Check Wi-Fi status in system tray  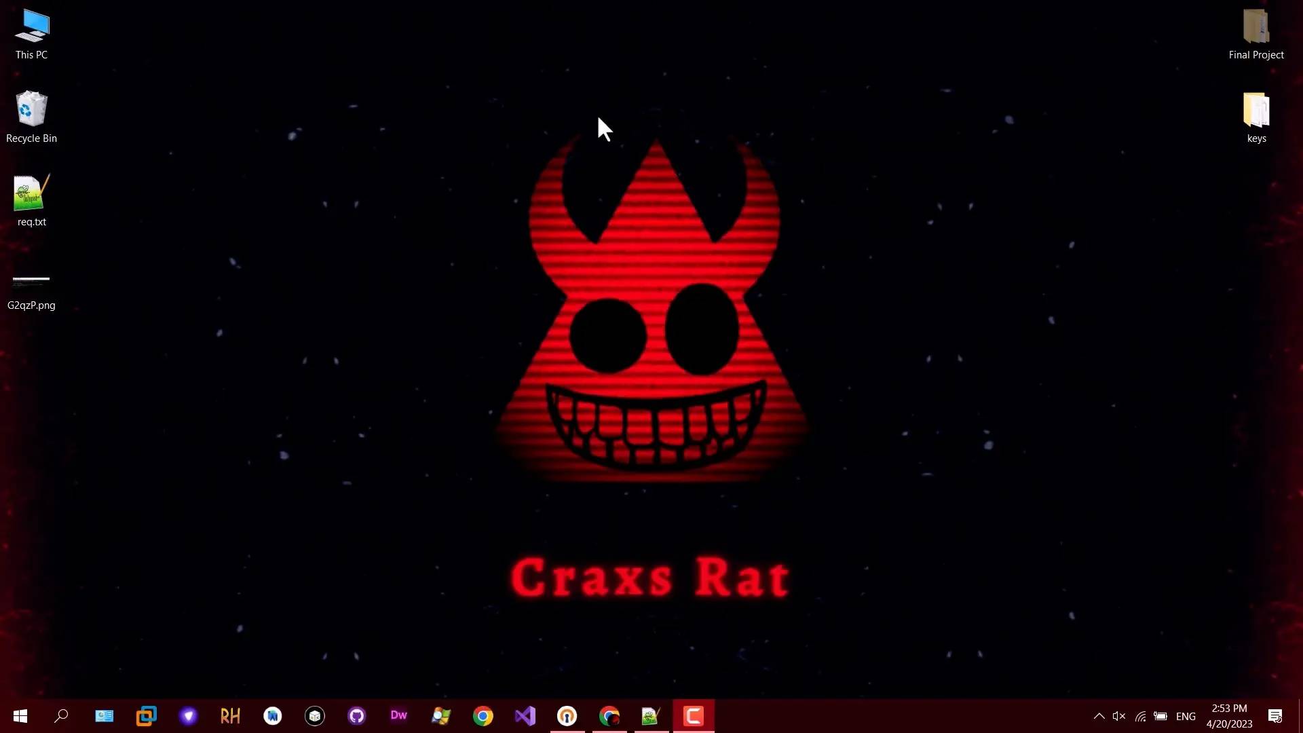click(x=1140, y=716)
